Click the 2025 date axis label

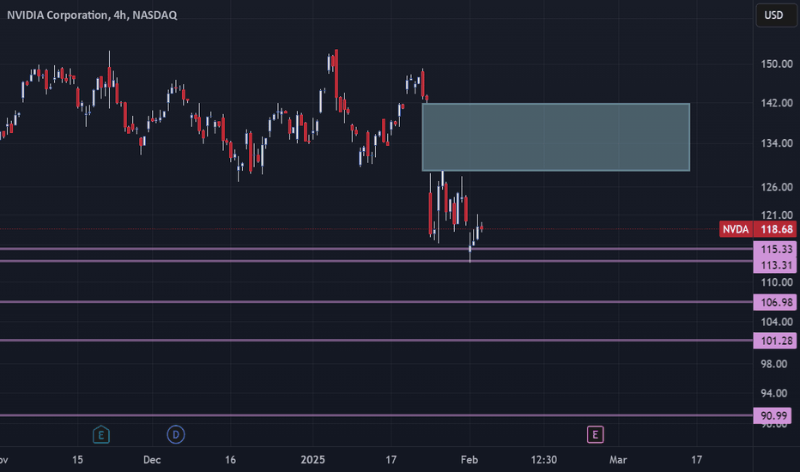(x=312, y=460)
